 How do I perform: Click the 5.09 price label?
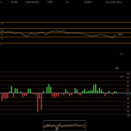click(x=121, y=77)
